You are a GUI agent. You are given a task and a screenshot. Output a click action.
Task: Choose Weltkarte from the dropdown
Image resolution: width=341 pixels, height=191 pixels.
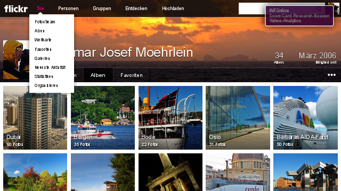click(43, 40)
